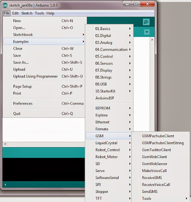Viewport: 191px width, 202px height.
Task: Load the ReceiveVoiceCall example
Action: point(160,185)
